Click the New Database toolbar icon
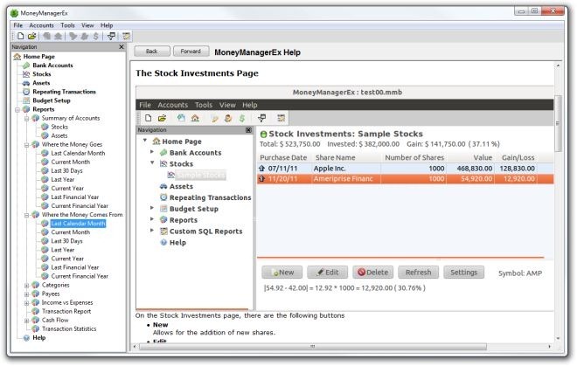Screen dimensions: 577x366 click(x=19, y=36)
